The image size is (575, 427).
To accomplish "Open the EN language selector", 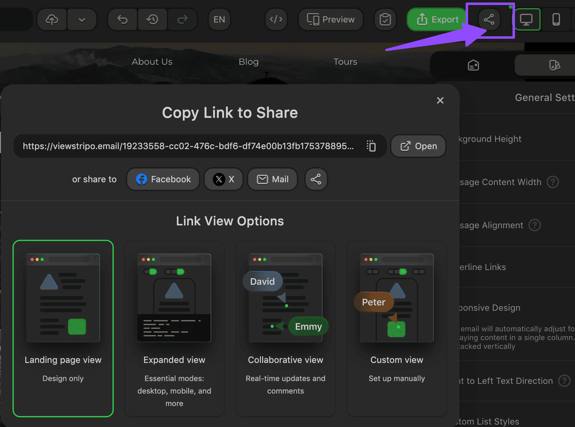I will [x=219, y=19].
